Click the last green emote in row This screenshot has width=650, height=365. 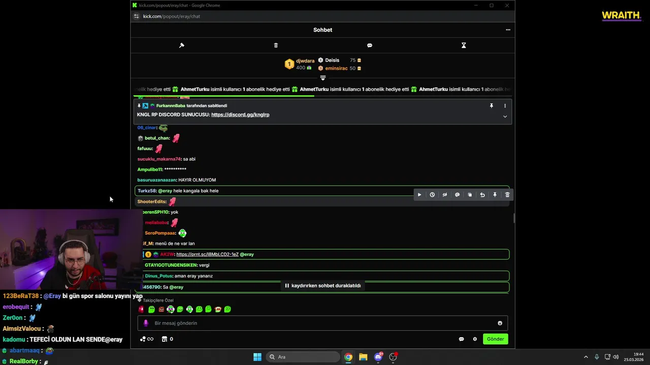pyautogui.click(x=227, y=309)
